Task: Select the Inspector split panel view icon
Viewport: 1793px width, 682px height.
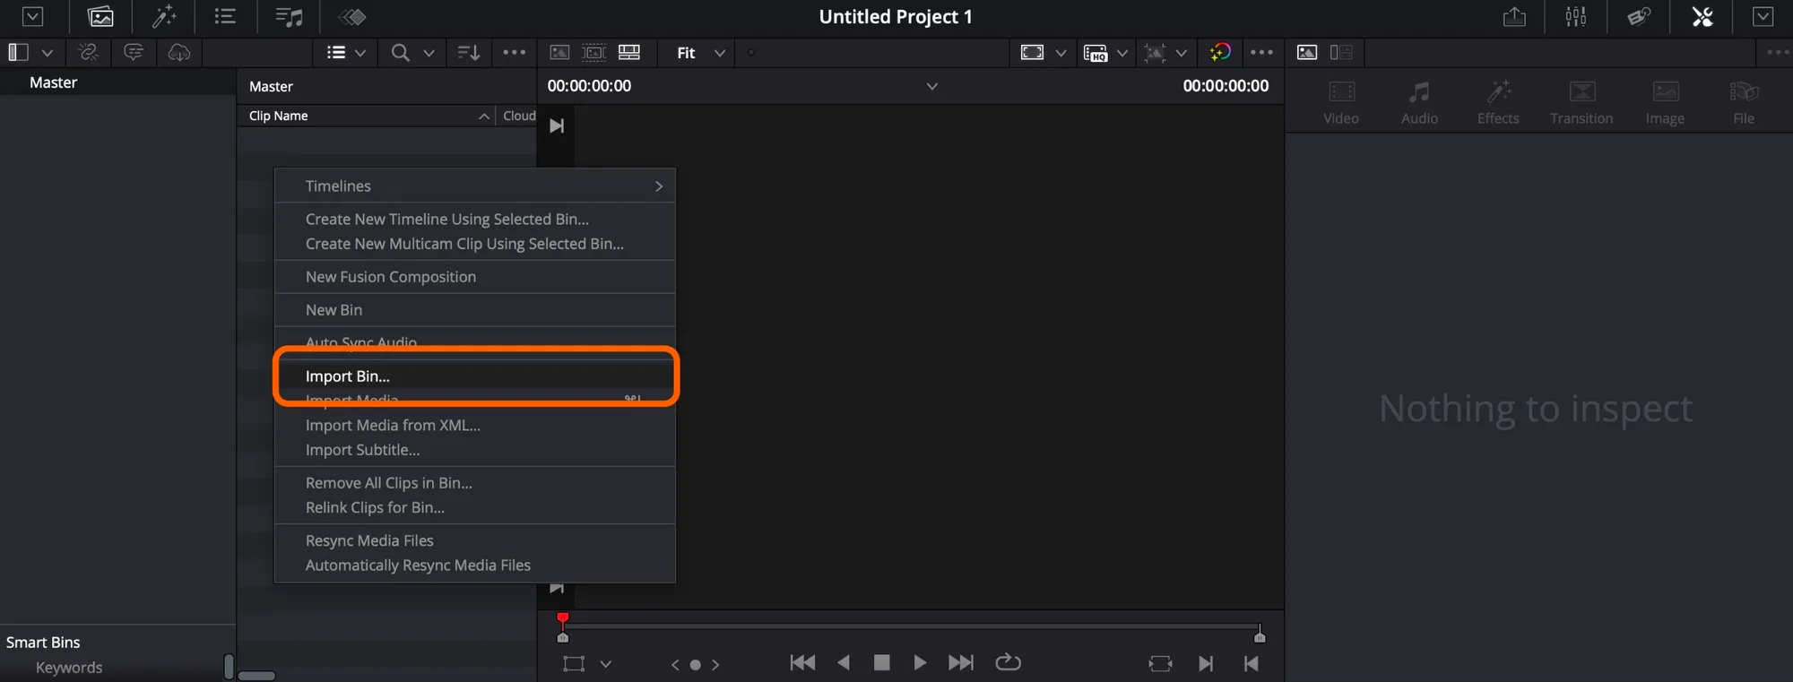Action: [1341, 52]
